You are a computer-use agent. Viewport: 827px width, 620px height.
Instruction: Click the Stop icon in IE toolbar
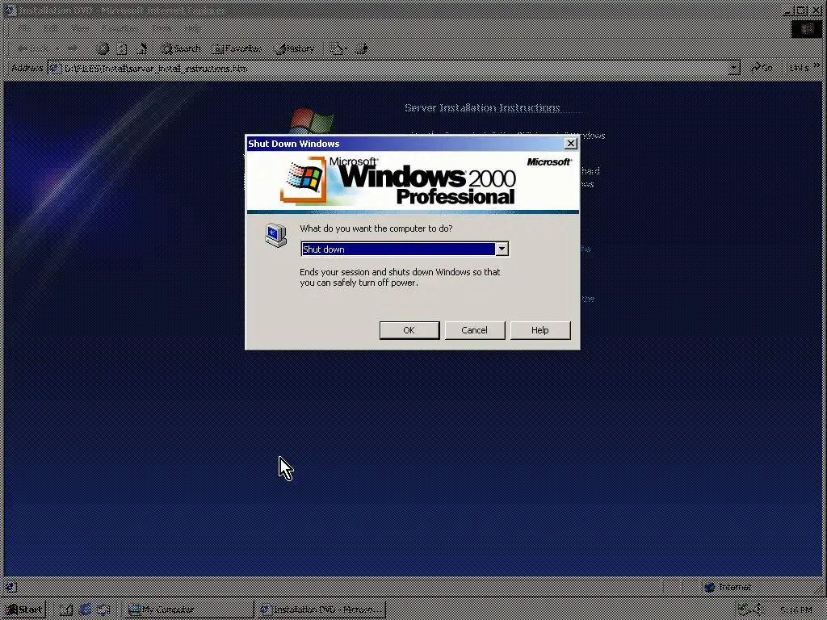point(103,48)
